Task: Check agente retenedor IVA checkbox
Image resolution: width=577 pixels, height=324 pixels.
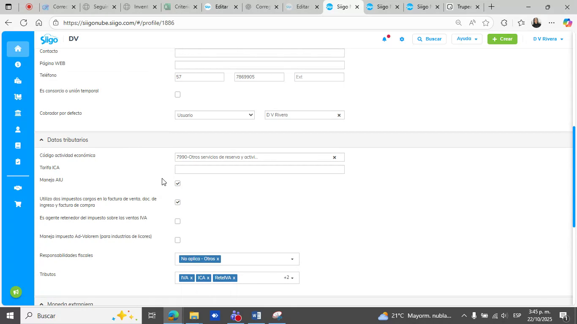Action: point(177,221)
